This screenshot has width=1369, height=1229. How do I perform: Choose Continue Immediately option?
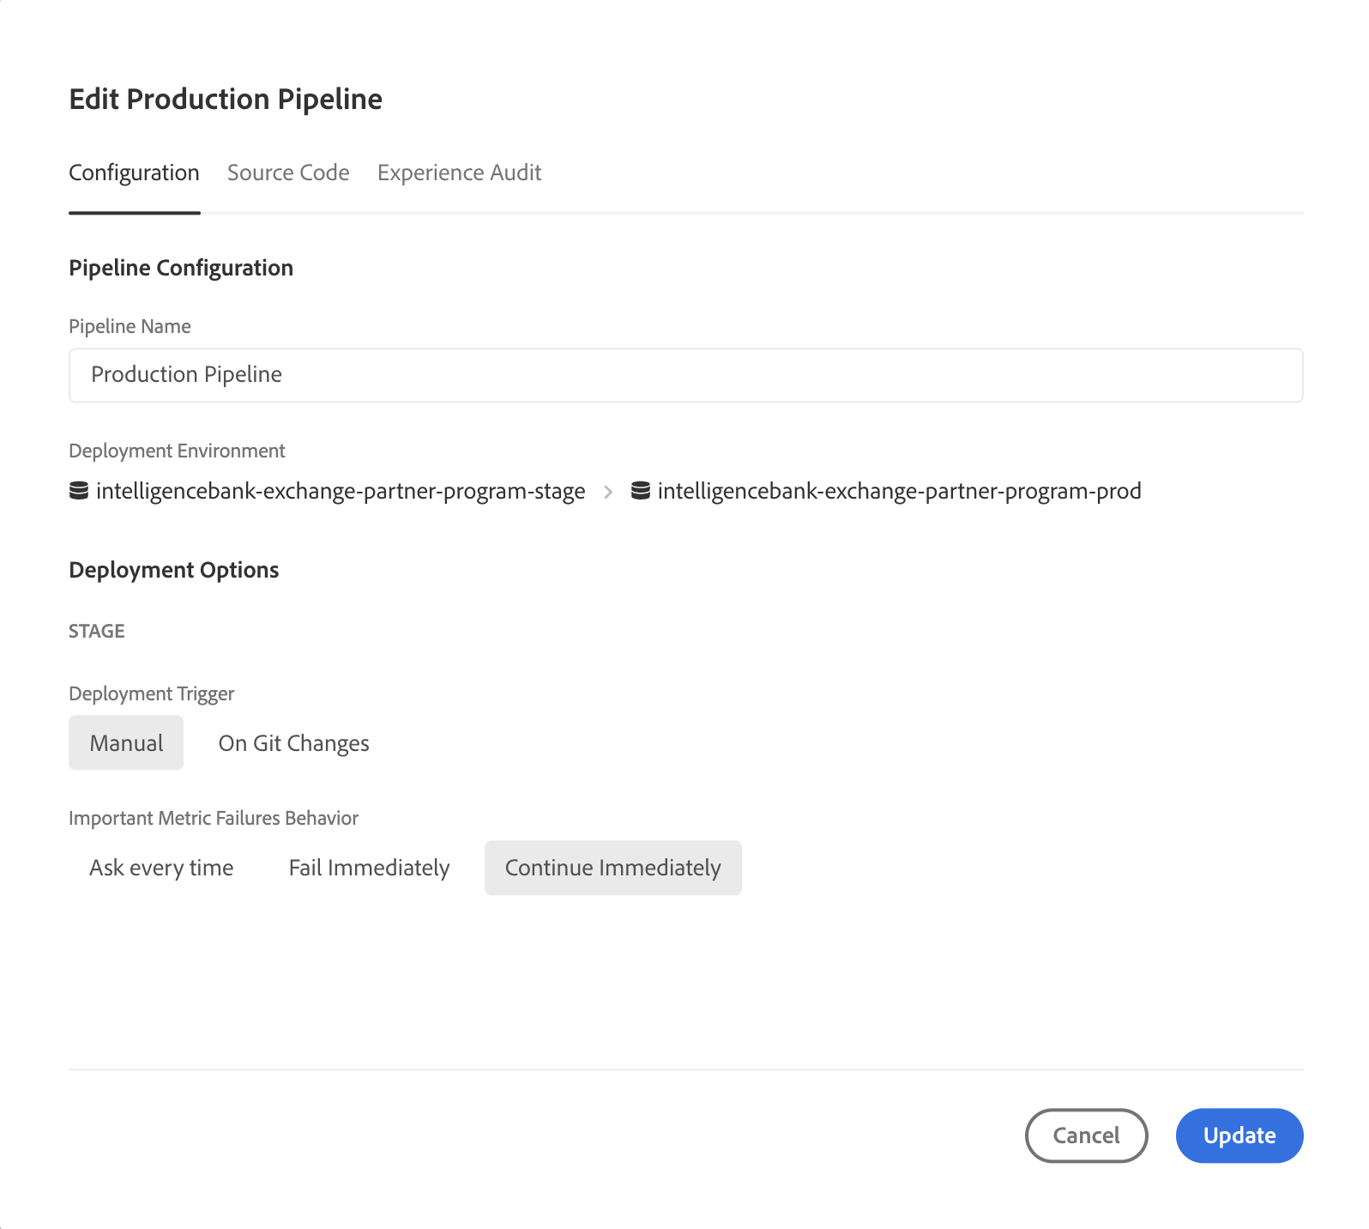click(612, 868)
